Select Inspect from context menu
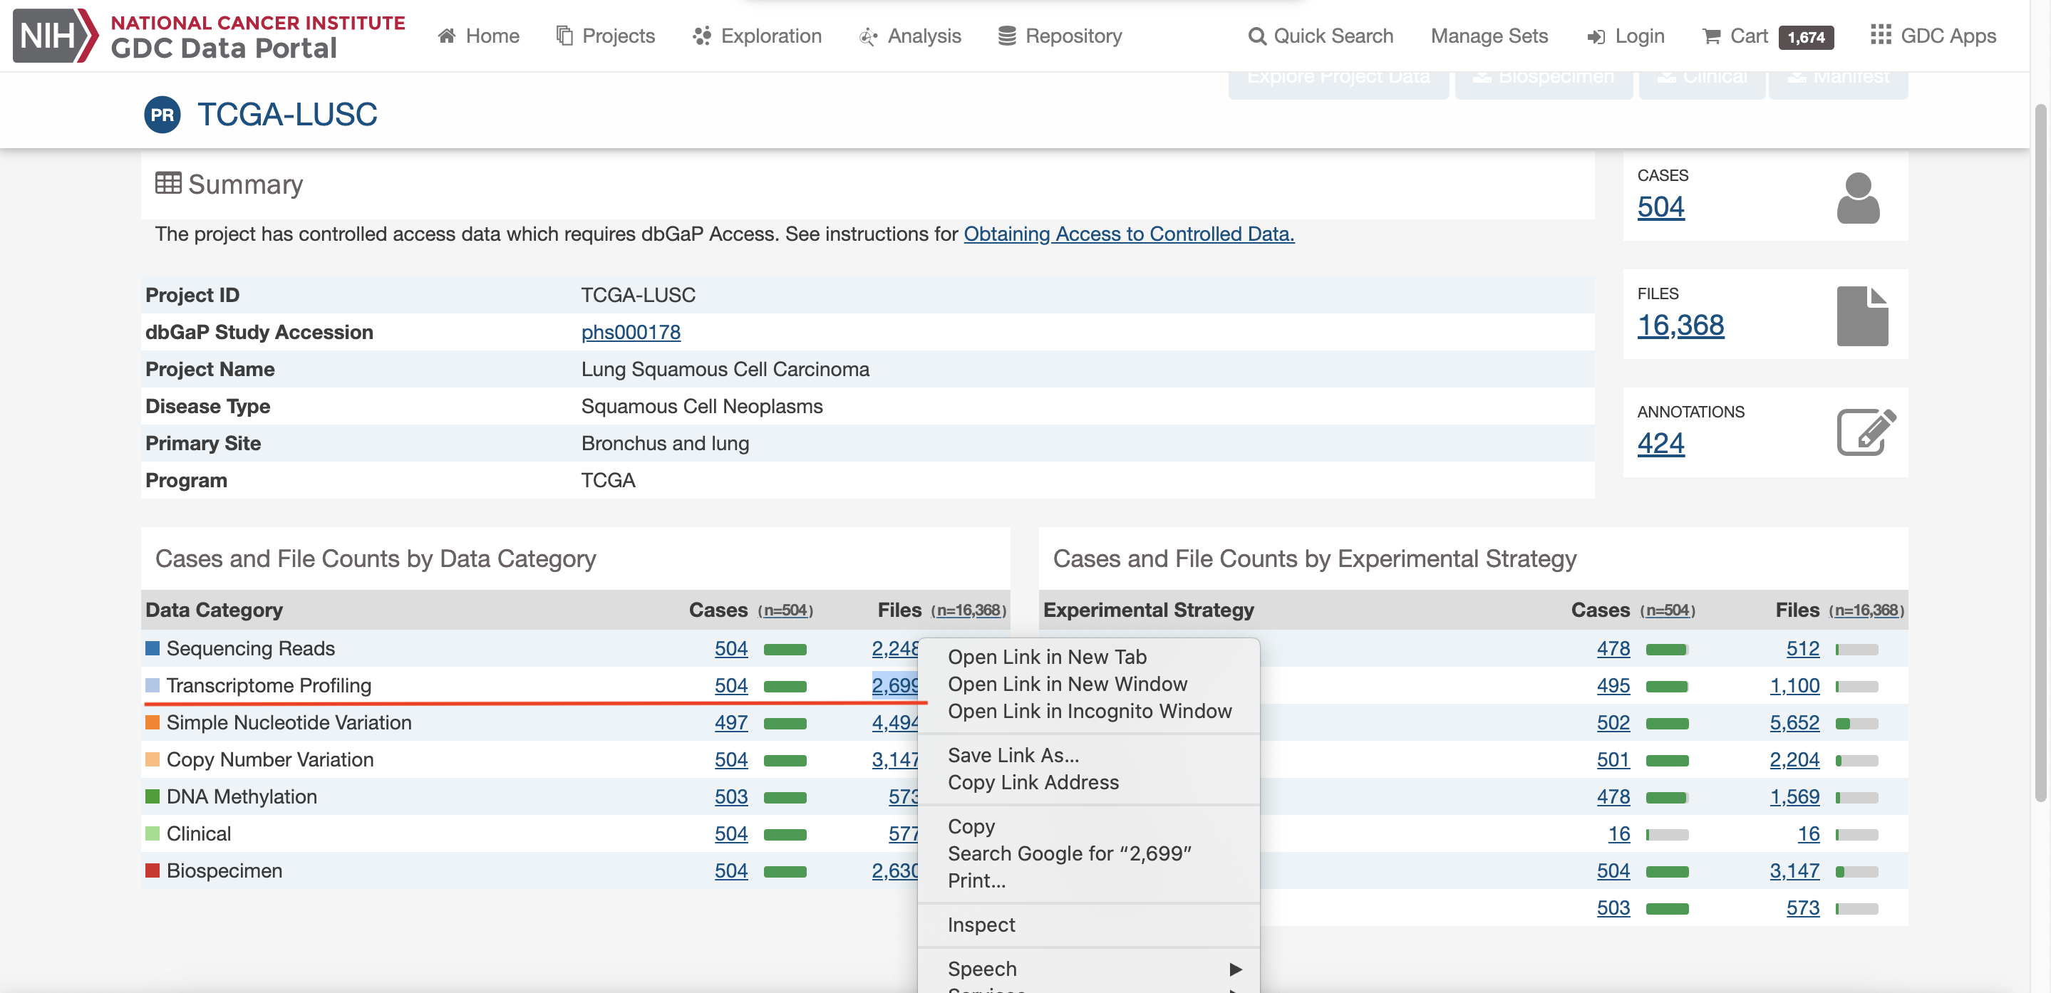 (1088, 925)
